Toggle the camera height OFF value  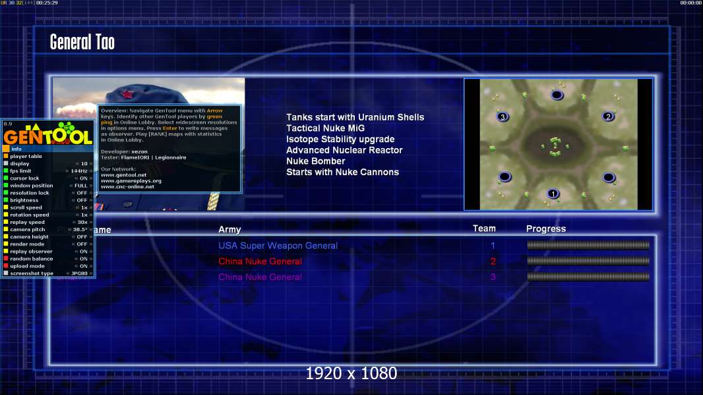[x=82, y=237]
